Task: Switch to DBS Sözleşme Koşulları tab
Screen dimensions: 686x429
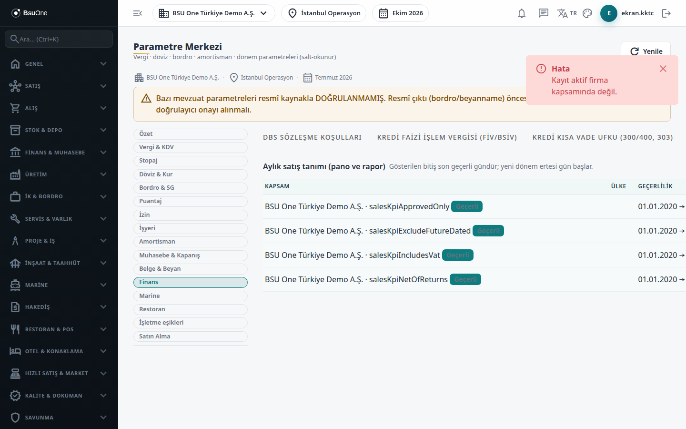Action: click(313, 137)
